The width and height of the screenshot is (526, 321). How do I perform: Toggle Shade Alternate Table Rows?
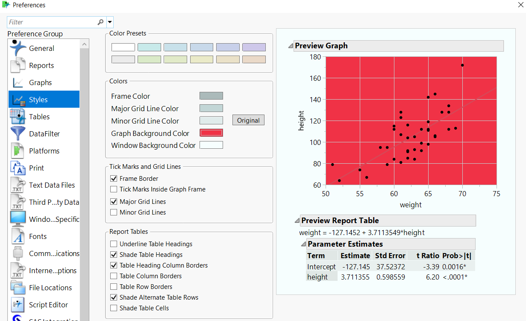(x=114, y=297)
